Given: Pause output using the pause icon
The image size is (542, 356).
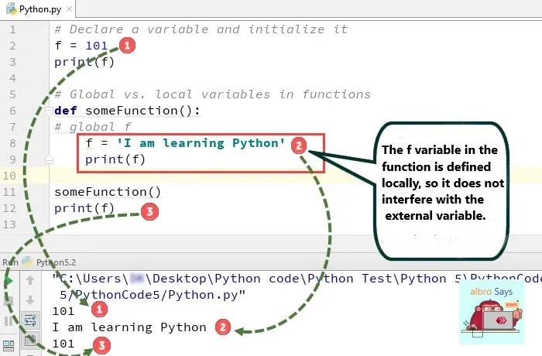Looking at the screenshot, I should [9, 321].
